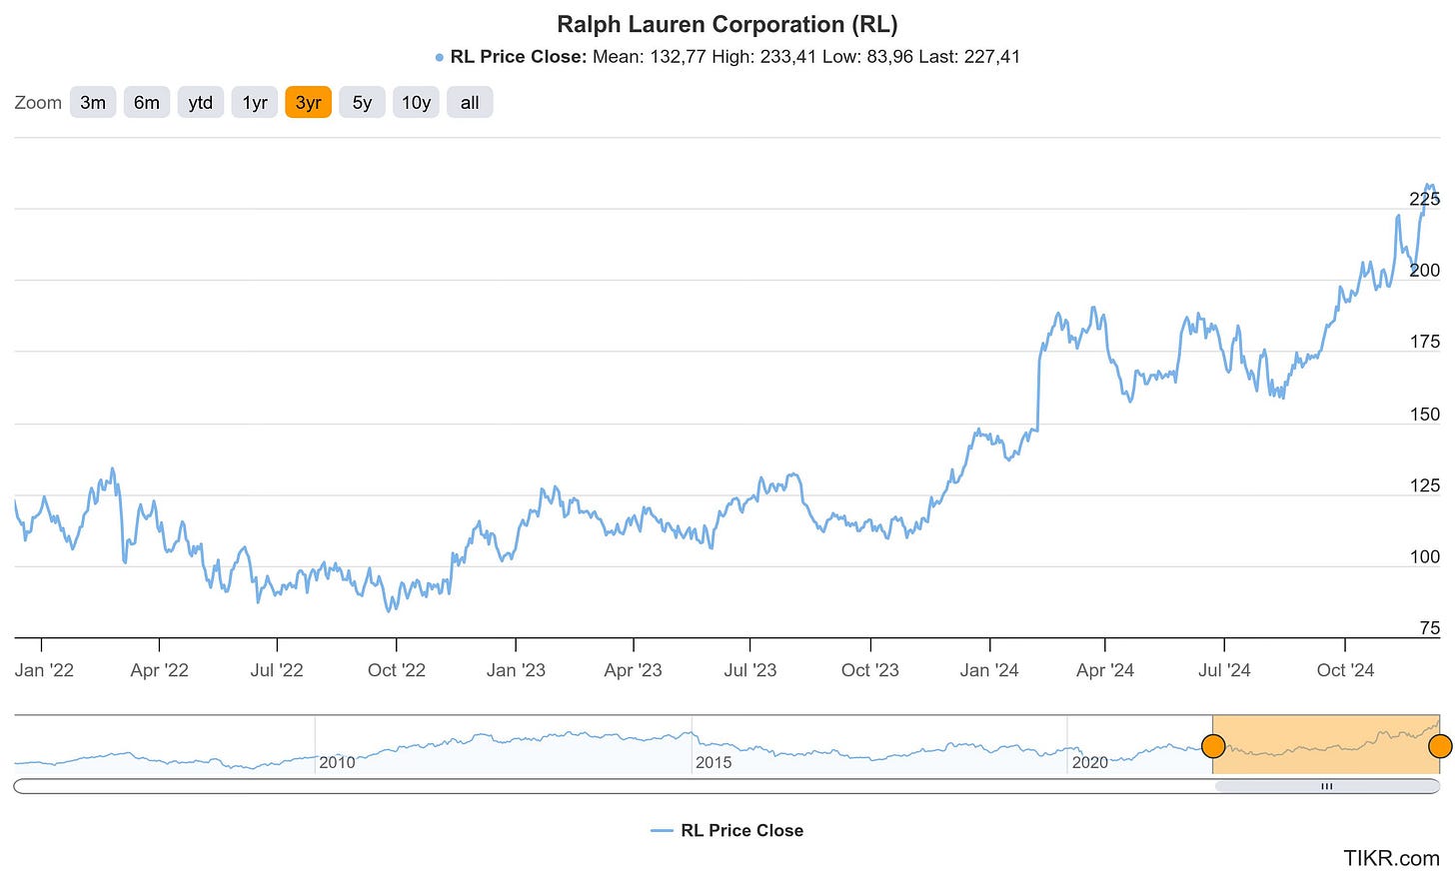Click the 'Zoom' label

[x=38, y=103]
